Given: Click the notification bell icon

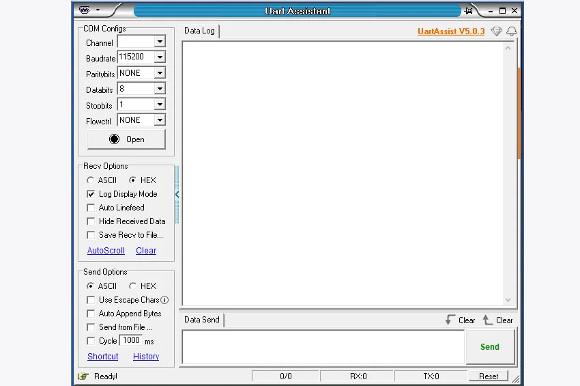Looking at the screenshot, I should pyautogui.click(x=511, y=31).
